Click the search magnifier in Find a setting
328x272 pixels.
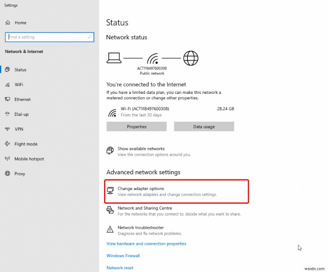pyautogui.click(x=89, y=37)
